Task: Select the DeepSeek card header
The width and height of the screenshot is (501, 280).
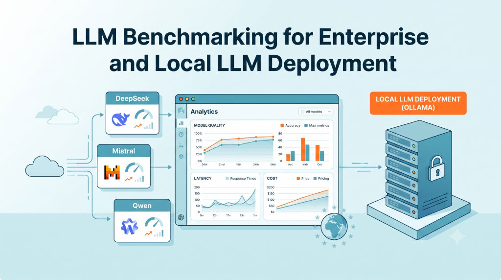Action: tap(132, 98)
